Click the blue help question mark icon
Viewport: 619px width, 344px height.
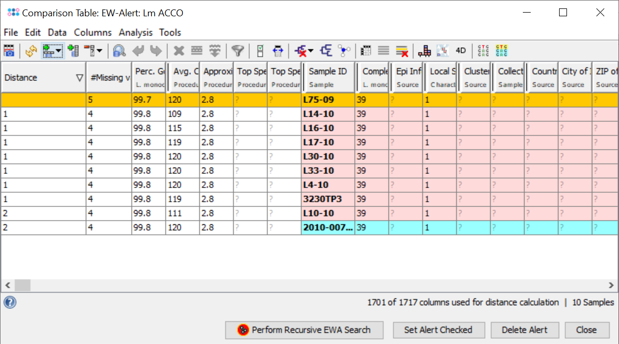(x=9, y=302)
